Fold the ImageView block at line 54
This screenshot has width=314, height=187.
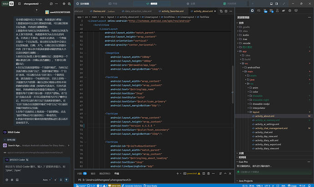[x=86, y=53]
